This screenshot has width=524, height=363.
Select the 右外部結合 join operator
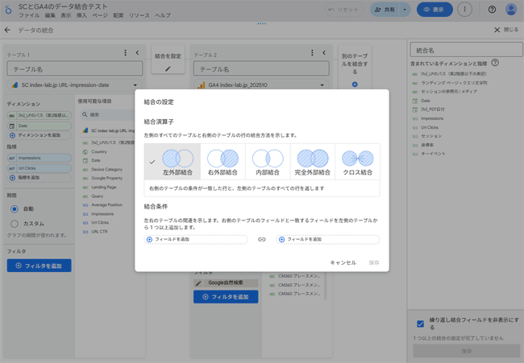pyautogui.click(x=222, y=162)
